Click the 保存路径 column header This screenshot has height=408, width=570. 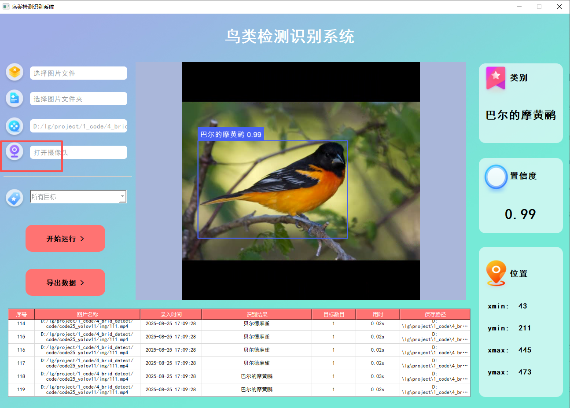pyautogui.click(x=435, y=314)
